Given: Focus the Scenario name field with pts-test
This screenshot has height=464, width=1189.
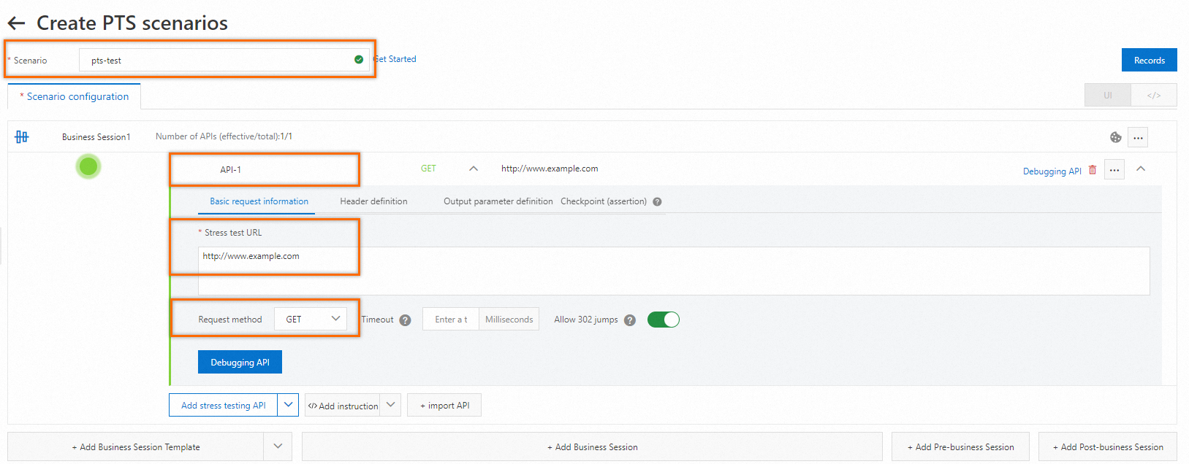Looking at the screenshot, I should 224,60.
